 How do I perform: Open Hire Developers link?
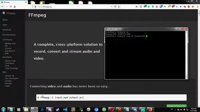click(x=12, y=78)
